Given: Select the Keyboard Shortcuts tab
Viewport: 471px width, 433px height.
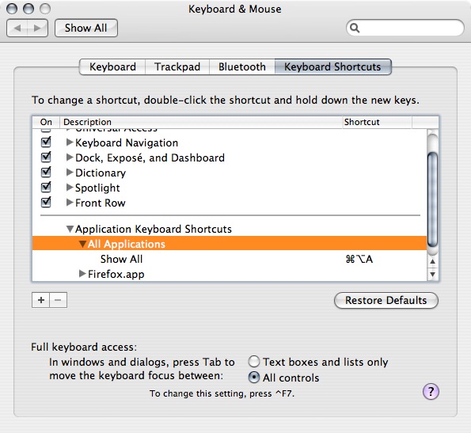Looking at the screenshot, I should pos(332,66).
